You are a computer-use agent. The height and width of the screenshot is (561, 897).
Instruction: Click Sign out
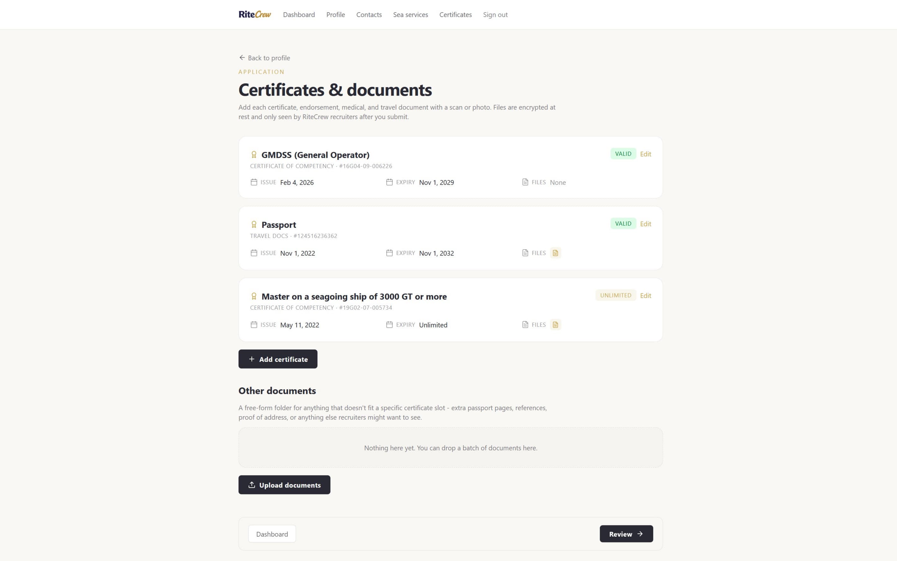(x=495, y=15)
